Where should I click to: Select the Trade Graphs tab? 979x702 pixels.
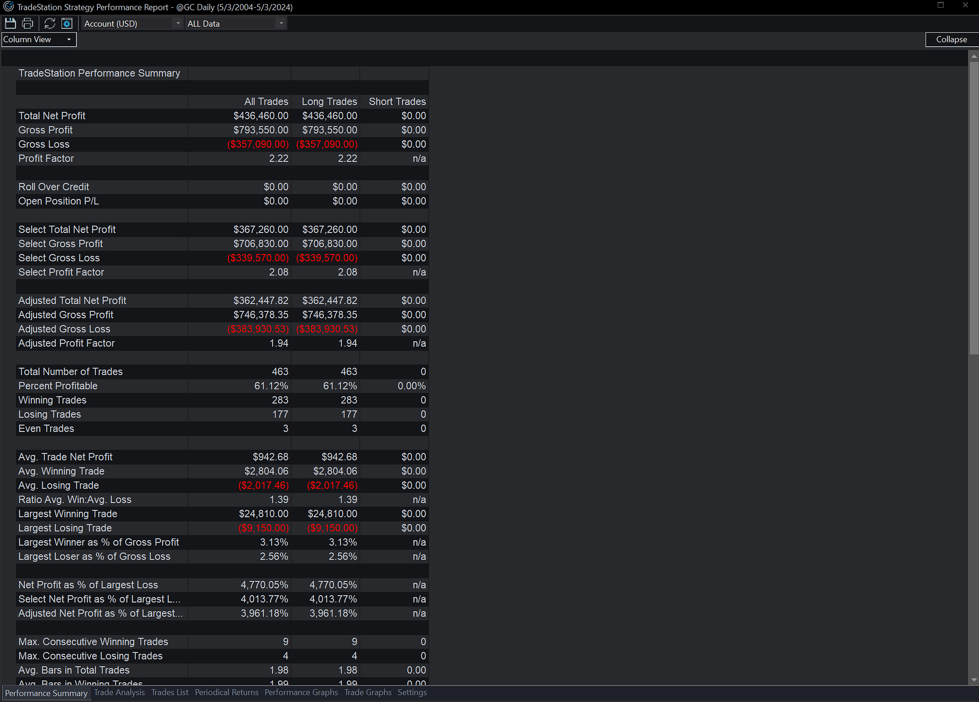[368, 692]
